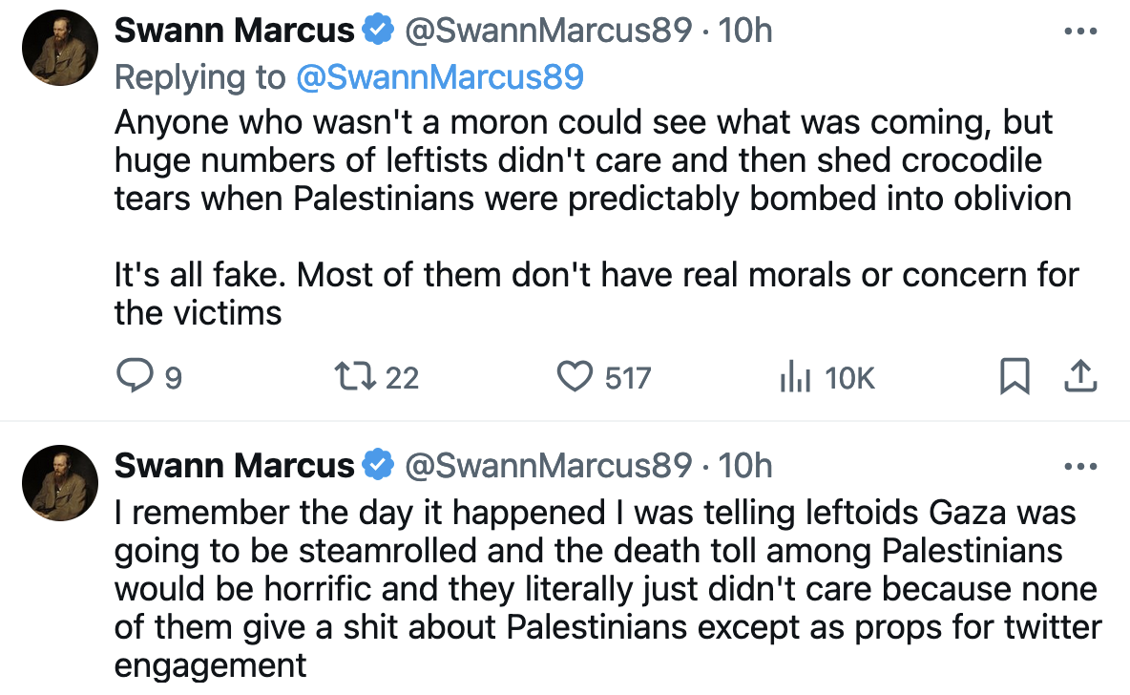Open more options on the second tweet
The image size is (1130, 695).
(x=1079, y=466)
